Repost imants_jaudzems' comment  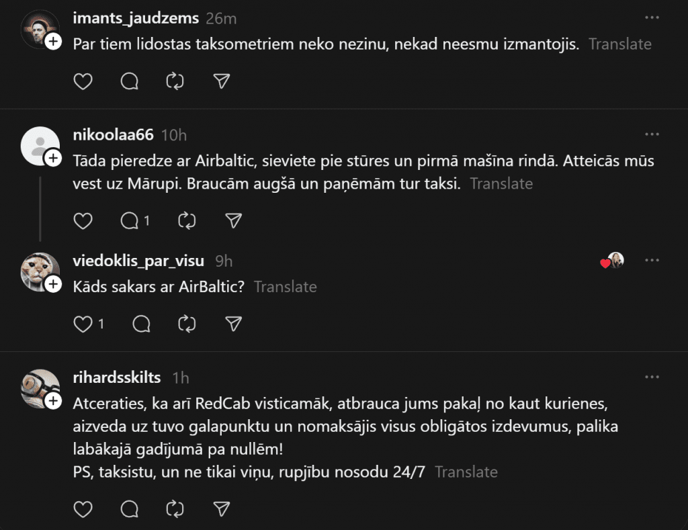(175, 81)
